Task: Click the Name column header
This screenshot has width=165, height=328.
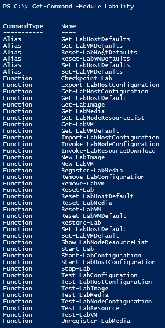Action: [69, 26]
